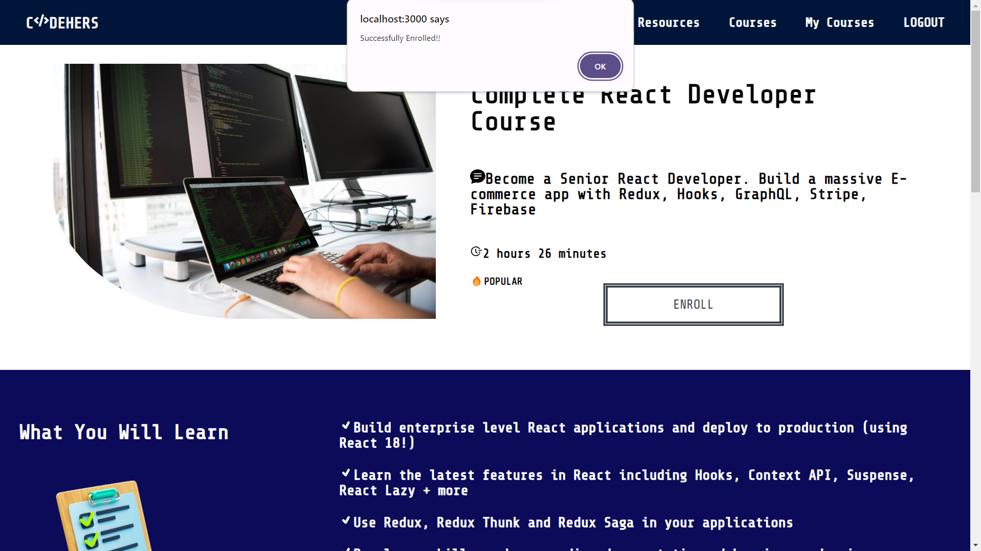
Task: Click checkmark beside Learn the latest features
Action: 346,473
